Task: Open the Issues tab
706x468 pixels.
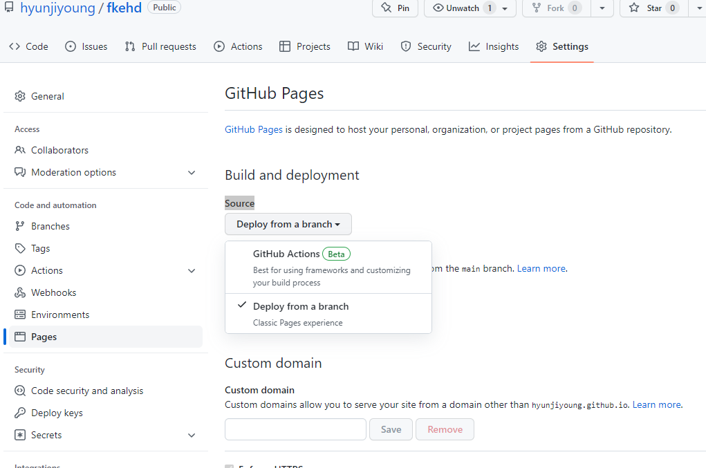Action: click(x=86, y=46)
